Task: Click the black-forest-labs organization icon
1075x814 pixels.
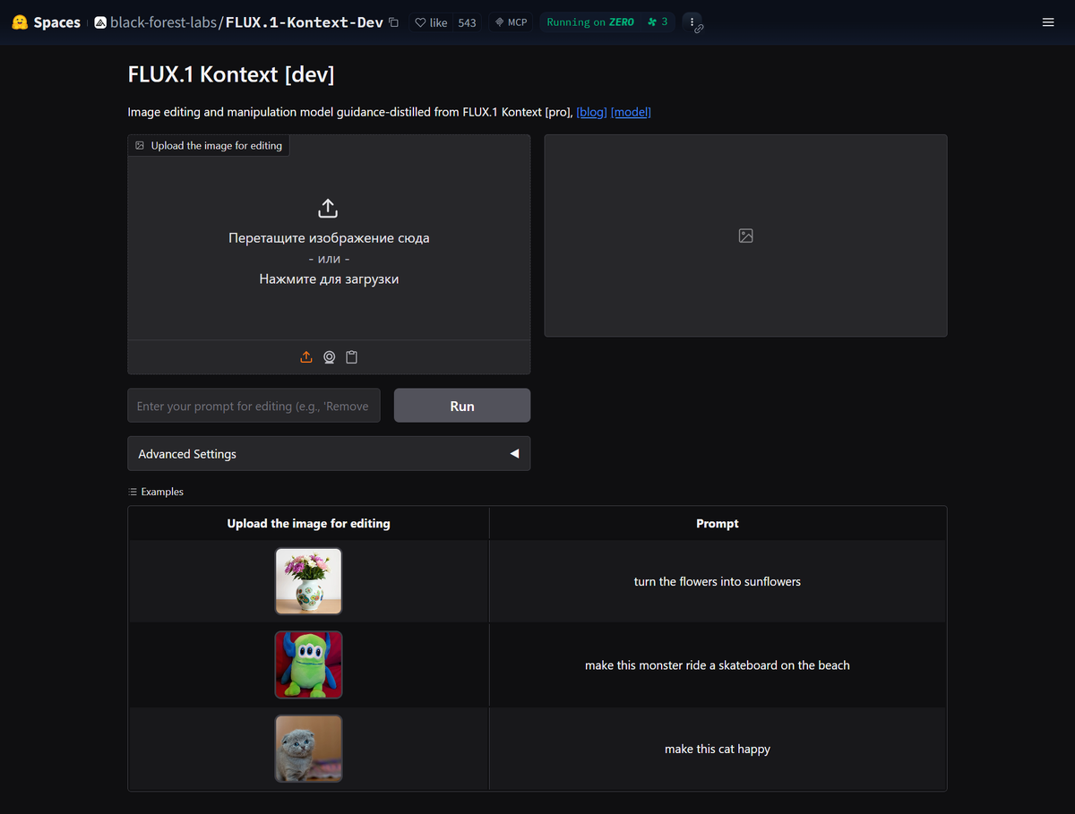Action: (100, 22)
